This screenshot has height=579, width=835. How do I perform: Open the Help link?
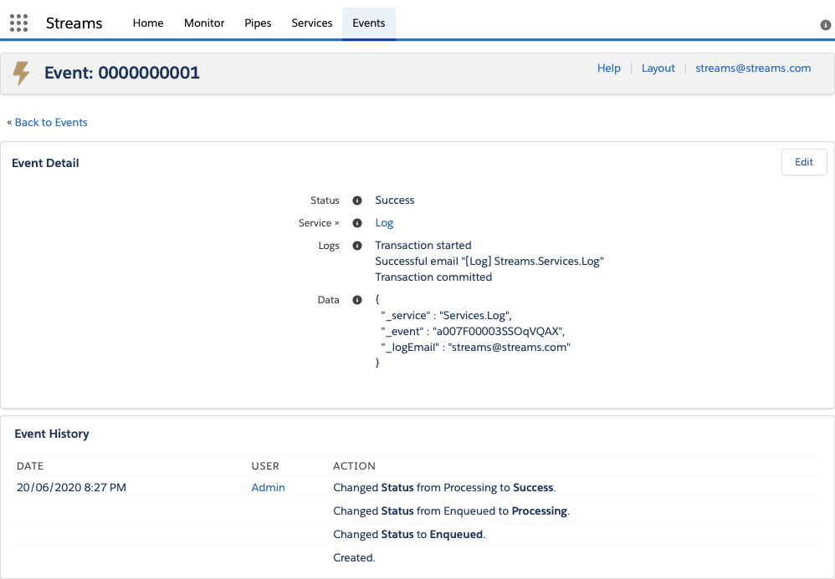[608, 68]
